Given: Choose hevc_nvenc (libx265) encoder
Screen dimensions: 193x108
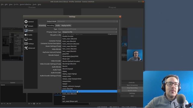Looking at the screenshot, I should point(89,49).
